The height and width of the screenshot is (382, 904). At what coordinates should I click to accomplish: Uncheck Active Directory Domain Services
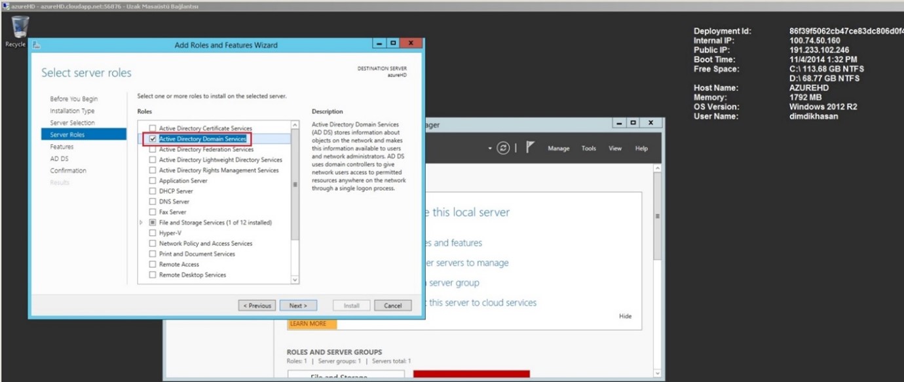click(x=153, y=139)
